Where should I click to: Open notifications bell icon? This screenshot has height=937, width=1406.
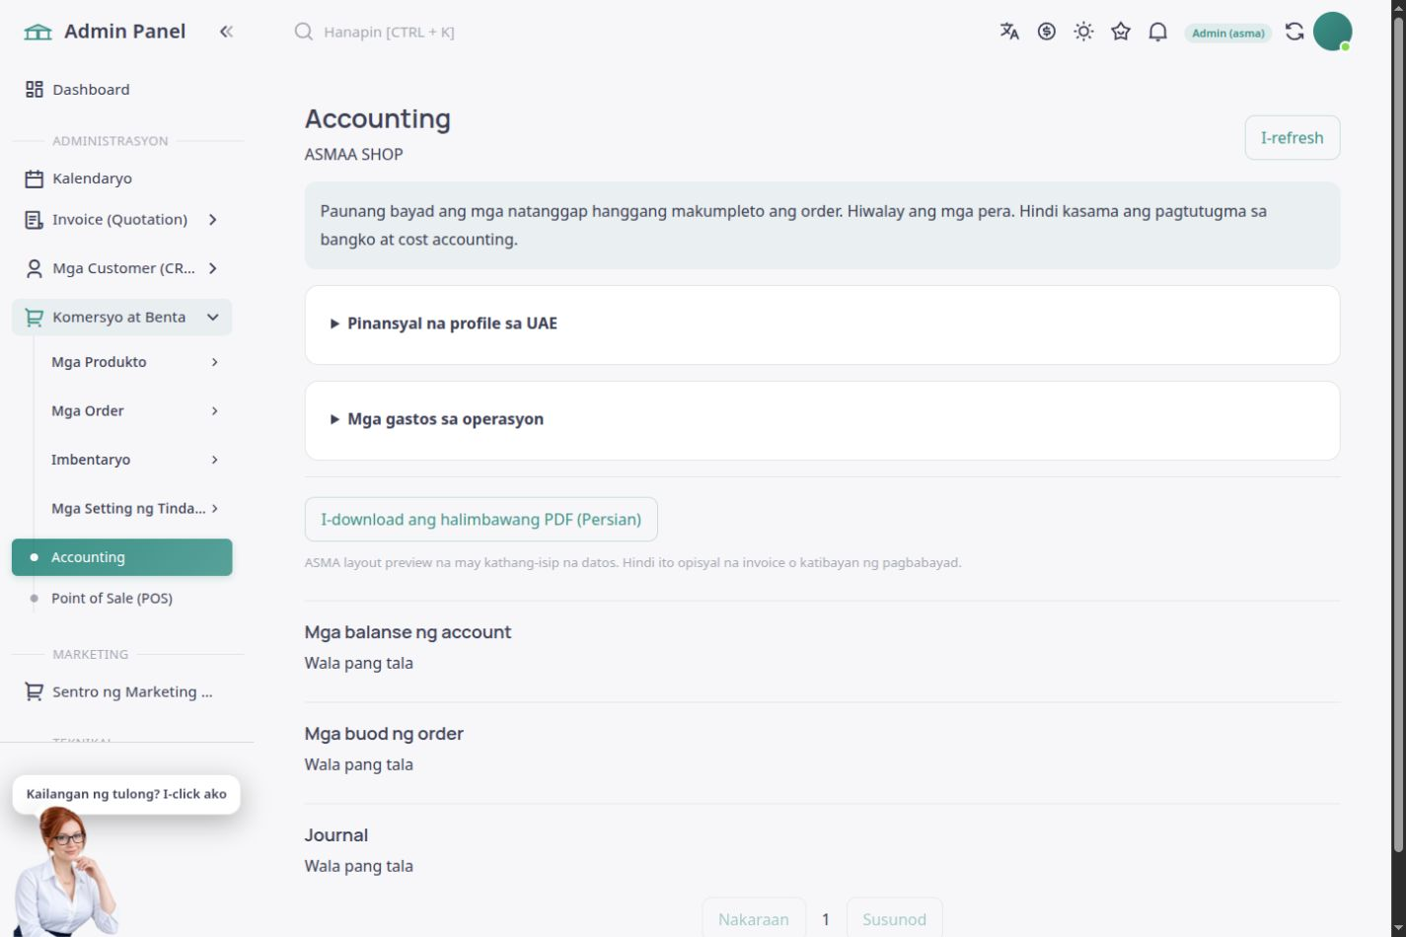point(1158,32)
